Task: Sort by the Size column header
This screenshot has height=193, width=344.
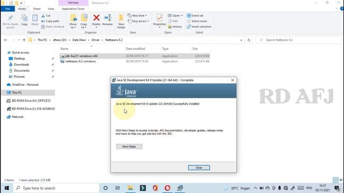Action: [x=195, y=49]
